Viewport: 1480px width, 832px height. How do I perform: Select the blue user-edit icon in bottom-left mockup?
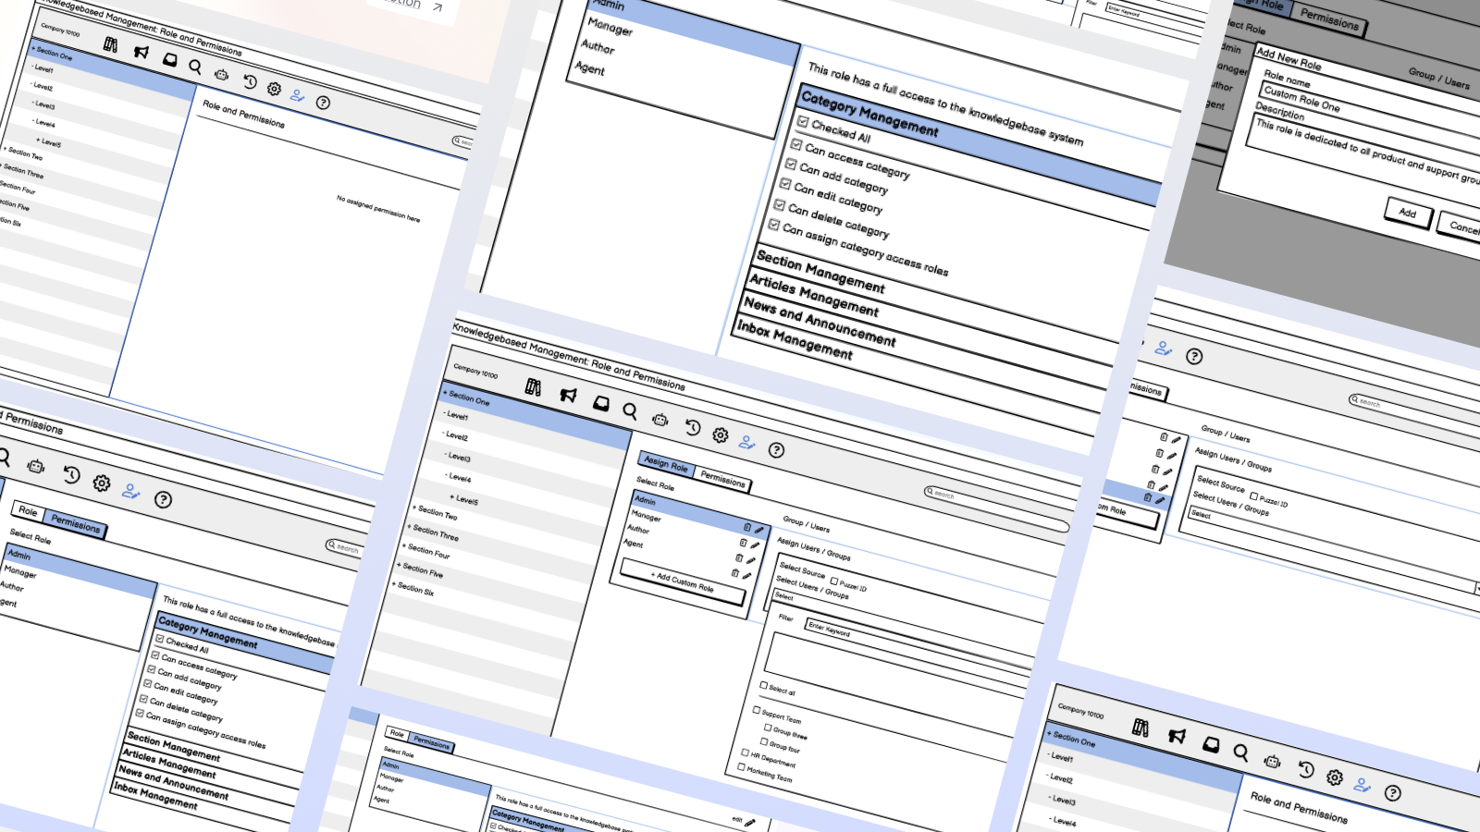point(131,491)
